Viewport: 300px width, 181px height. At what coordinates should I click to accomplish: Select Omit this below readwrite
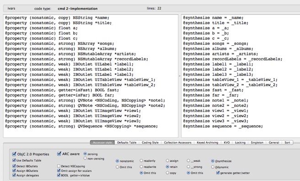pos(141,173)
